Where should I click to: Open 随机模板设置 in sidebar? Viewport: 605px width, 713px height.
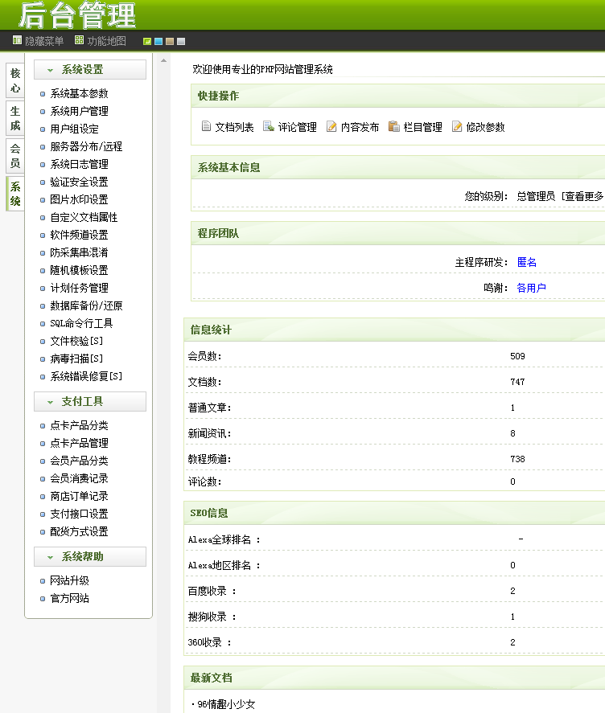[x=79, y=271]
